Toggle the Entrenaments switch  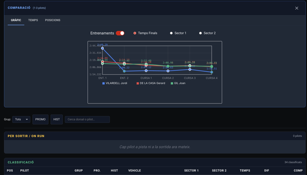coord(120,33)
